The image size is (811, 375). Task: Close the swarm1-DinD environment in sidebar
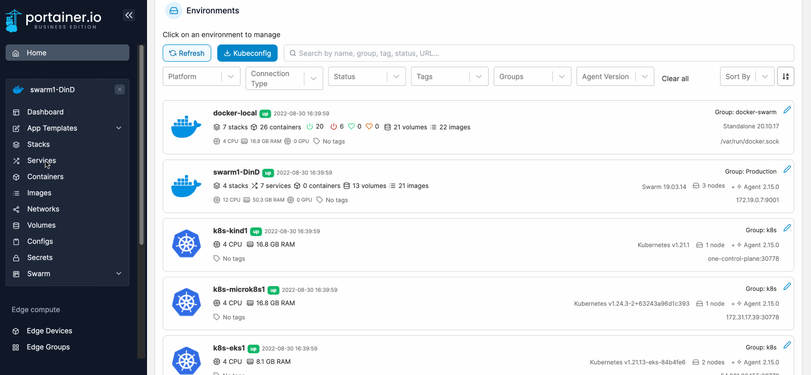[120, 89]
